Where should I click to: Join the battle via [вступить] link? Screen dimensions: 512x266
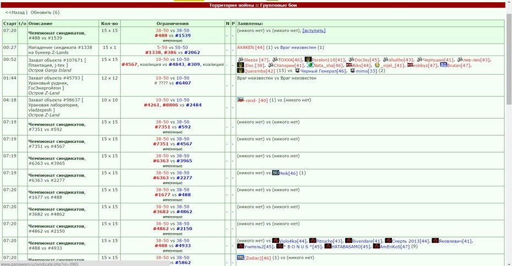314,30
